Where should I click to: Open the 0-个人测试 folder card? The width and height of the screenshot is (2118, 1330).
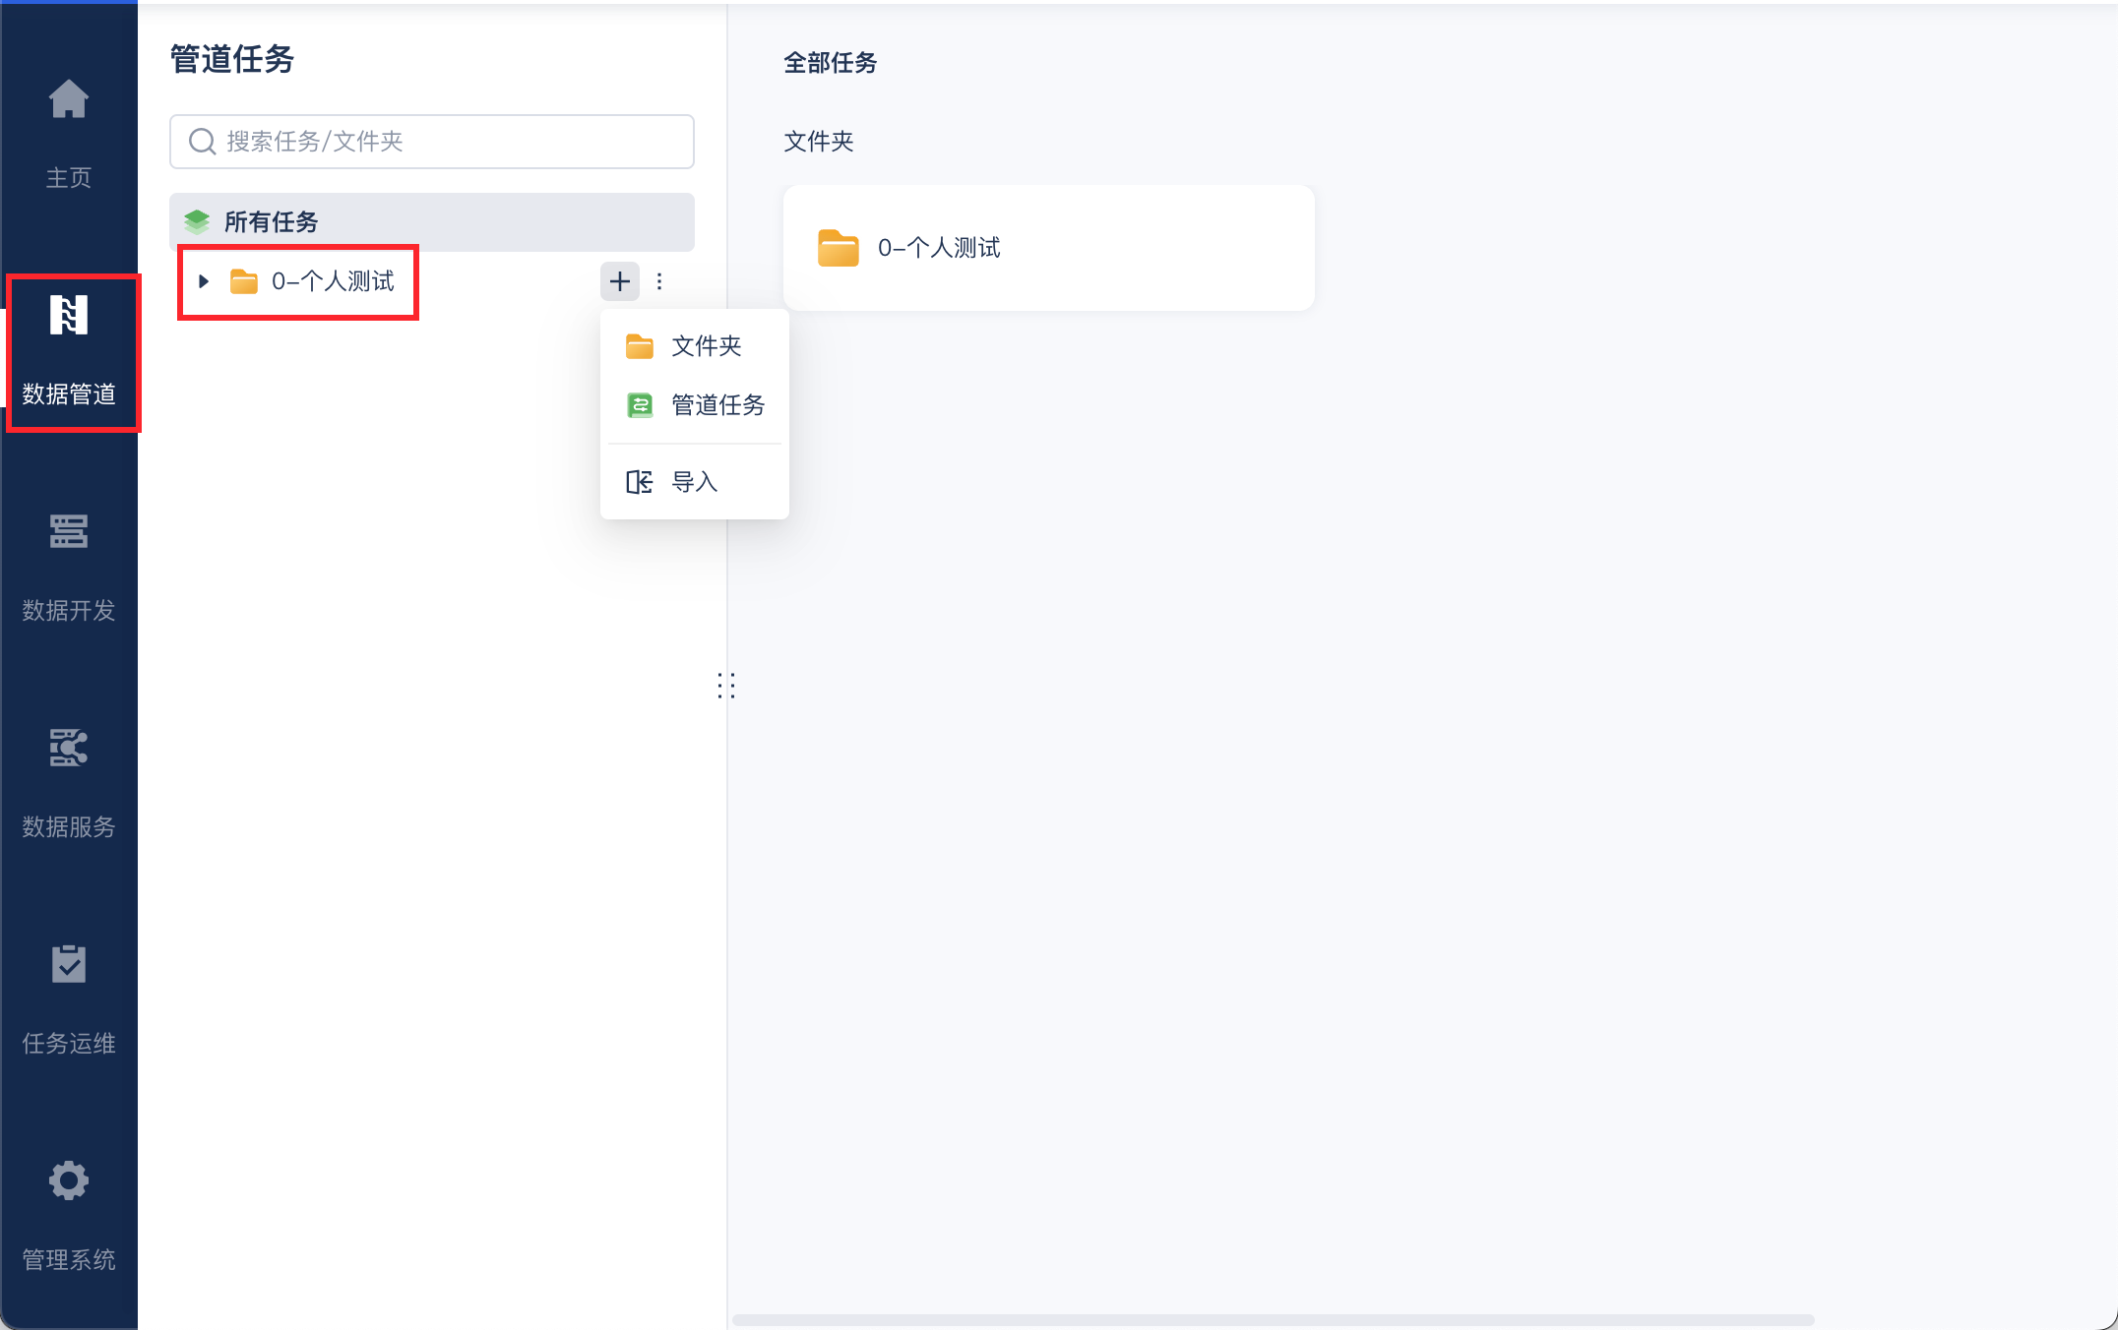1048,248
